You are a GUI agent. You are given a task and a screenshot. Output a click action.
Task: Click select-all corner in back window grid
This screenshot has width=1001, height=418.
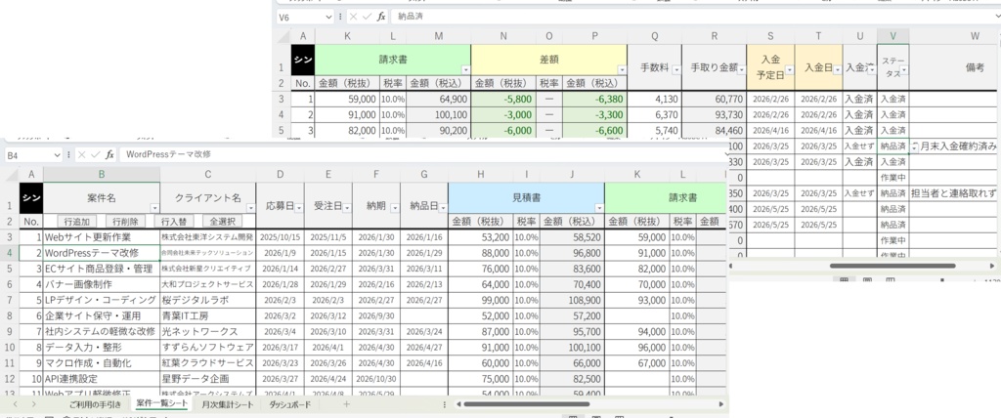click(x=283, y=36)
